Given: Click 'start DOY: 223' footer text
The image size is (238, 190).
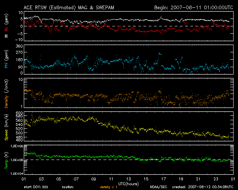Looking at the screenshot, I should tap(36, 187).
